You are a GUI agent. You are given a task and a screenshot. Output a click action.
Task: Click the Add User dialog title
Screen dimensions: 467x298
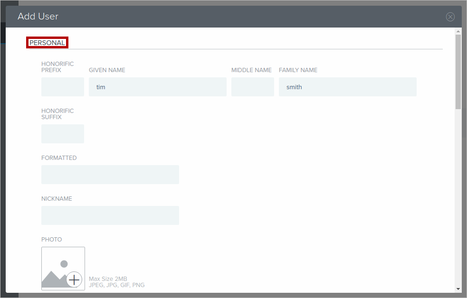38,17
